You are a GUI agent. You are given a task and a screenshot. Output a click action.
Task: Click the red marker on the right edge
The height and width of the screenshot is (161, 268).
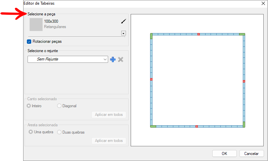pos(244,81)
